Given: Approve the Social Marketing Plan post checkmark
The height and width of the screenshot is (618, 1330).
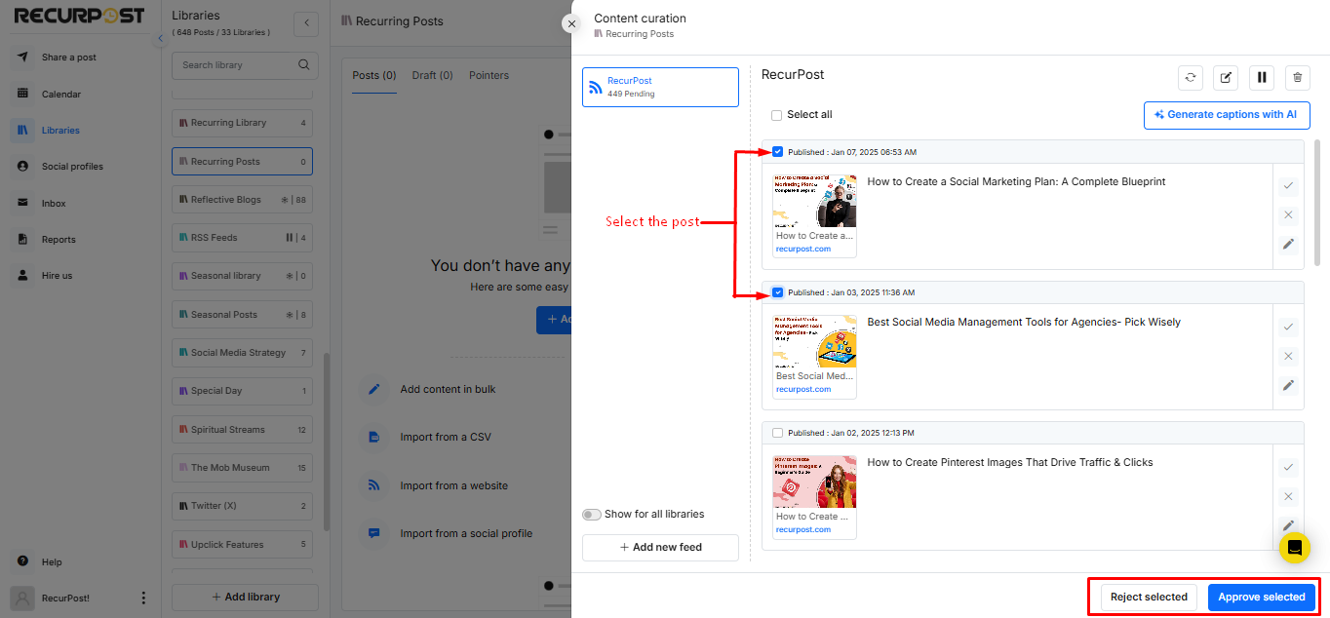Looking at the screenshot, I should pyautogui.click(x=1288, y=185).
